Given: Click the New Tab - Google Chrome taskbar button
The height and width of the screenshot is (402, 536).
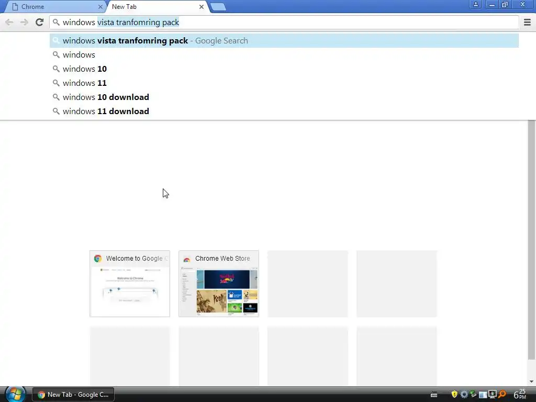Looking at the screenshot, I should pyautogui.click(x=73, y=395).
